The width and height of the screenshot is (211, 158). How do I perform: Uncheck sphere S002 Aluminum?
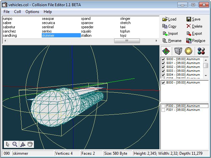point(163,67)
